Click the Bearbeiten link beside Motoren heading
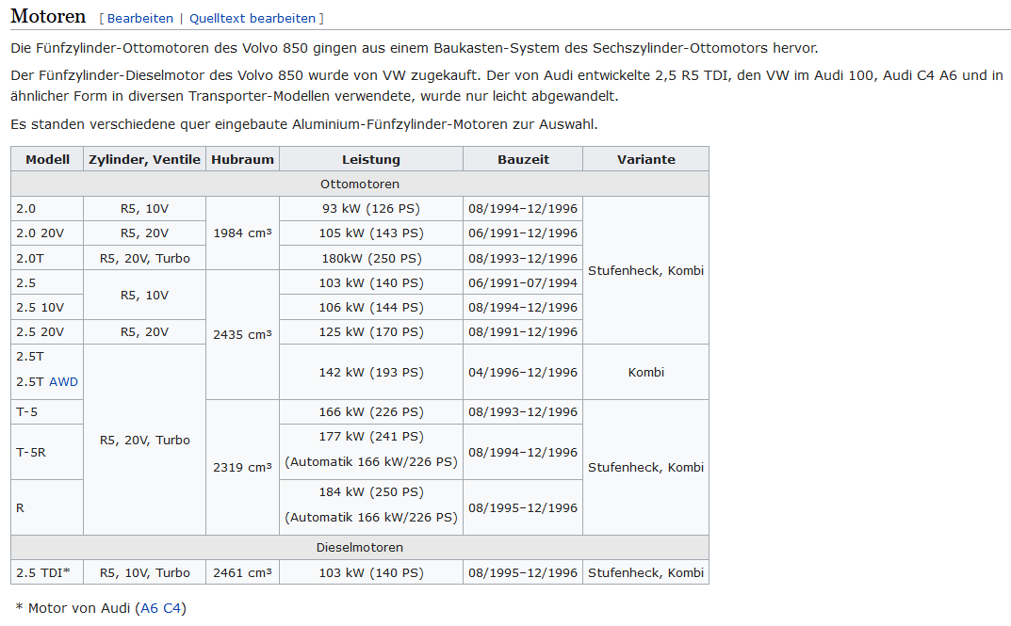 [140, 18]
